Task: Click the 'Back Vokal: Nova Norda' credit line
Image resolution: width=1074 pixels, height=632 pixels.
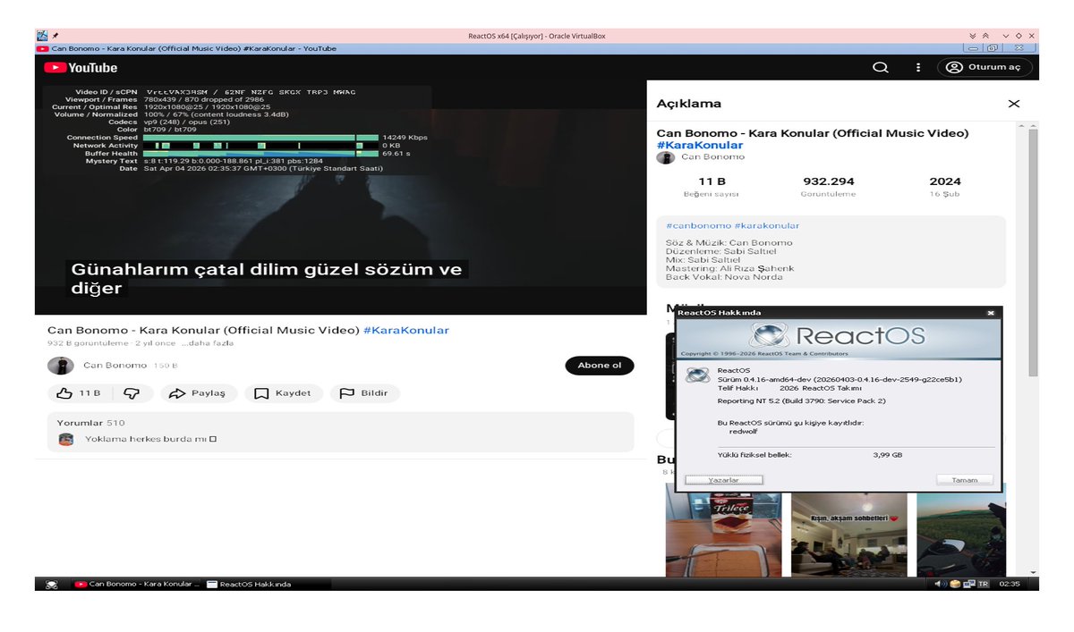Action: tap(725, 277)
